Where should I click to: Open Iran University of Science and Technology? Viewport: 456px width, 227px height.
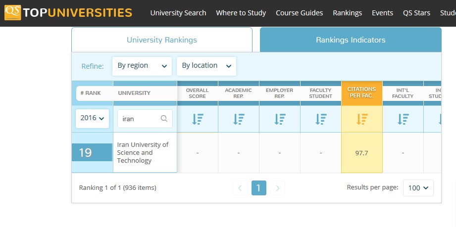click(143, 152)
